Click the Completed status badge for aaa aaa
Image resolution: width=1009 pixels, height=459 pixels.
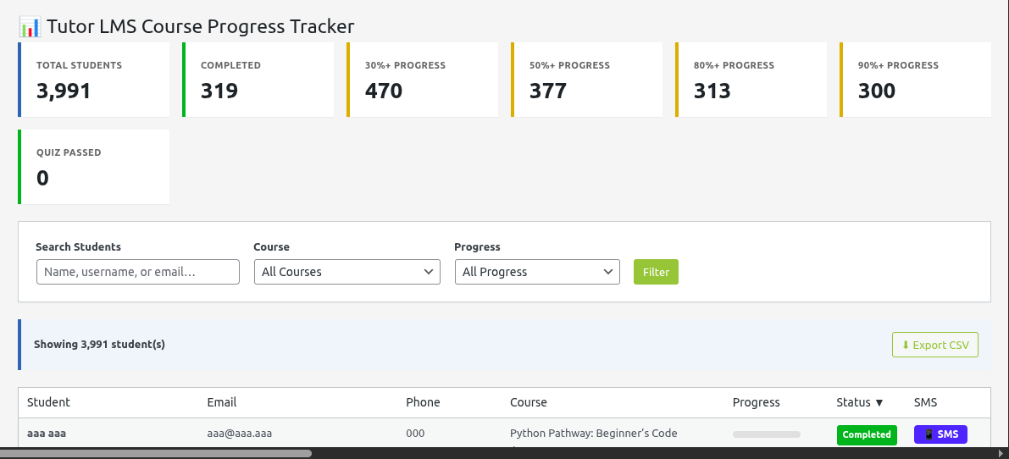866,434
